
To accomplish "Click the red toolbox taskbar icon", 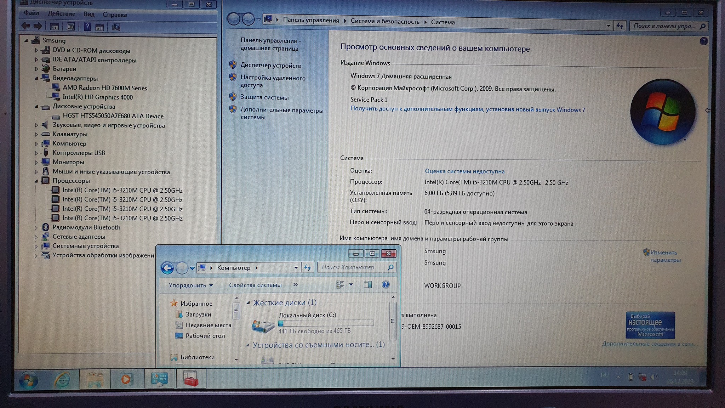I will (191, 380).
